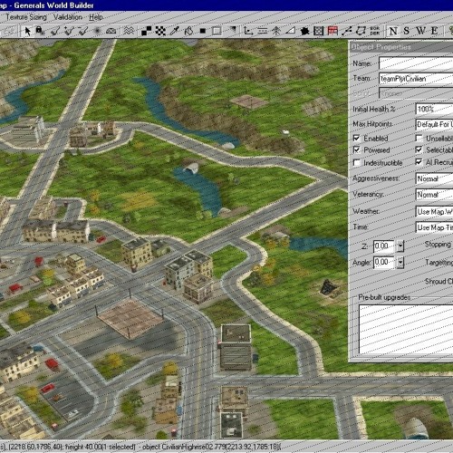This screenshot has width=453, height=453.
Task: Click the Name input field
Action: (x=416, y=63)
